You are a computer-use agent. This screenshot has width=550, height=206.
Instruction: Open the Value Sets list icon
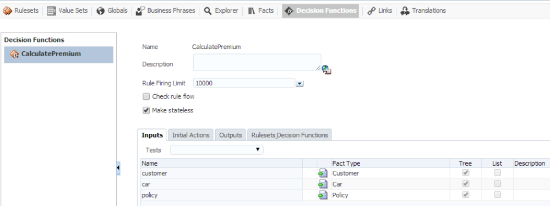coord(52,11)
